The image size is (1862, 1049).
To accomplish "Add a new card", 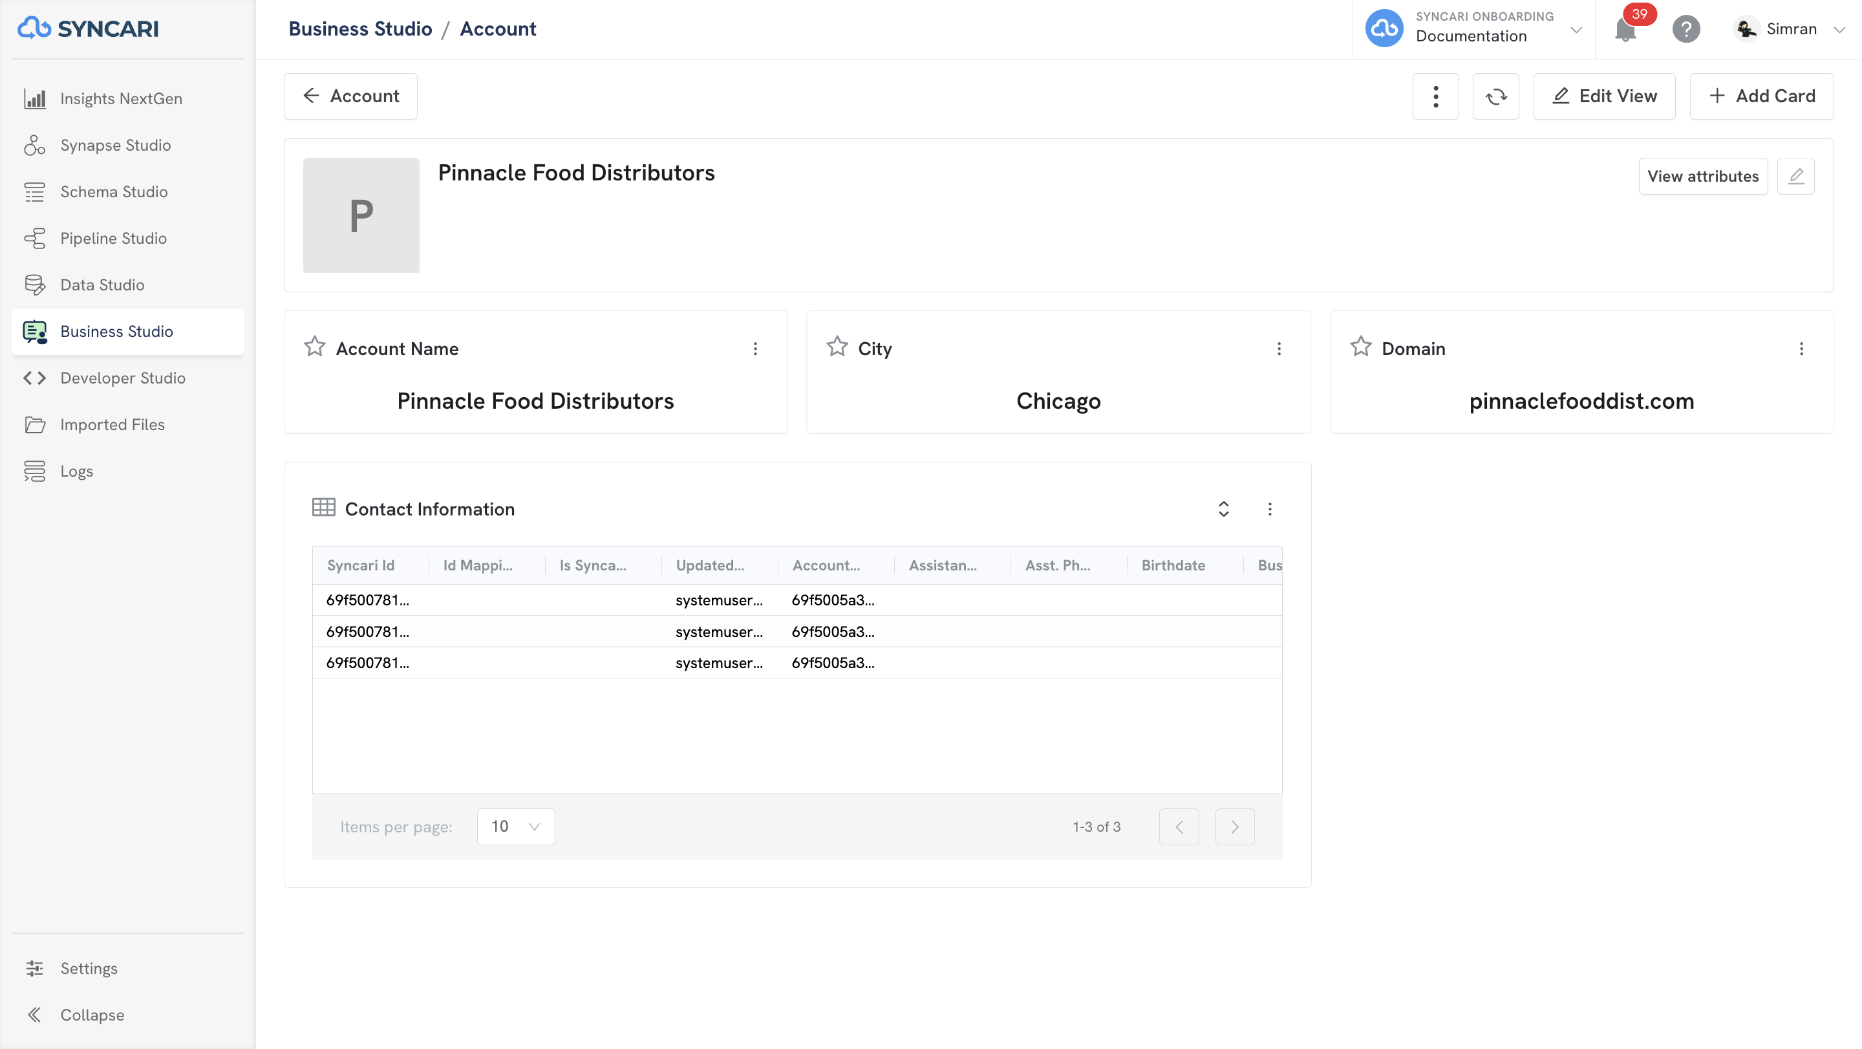I will point(1762,96).
